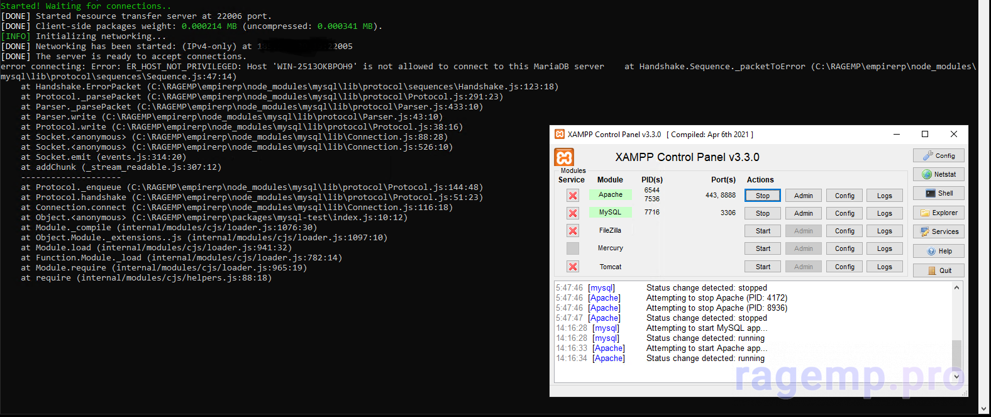Start the FileZilla module
Viewport: 991px width, 417px height.
pyautogui.click(x=763, y=231)
